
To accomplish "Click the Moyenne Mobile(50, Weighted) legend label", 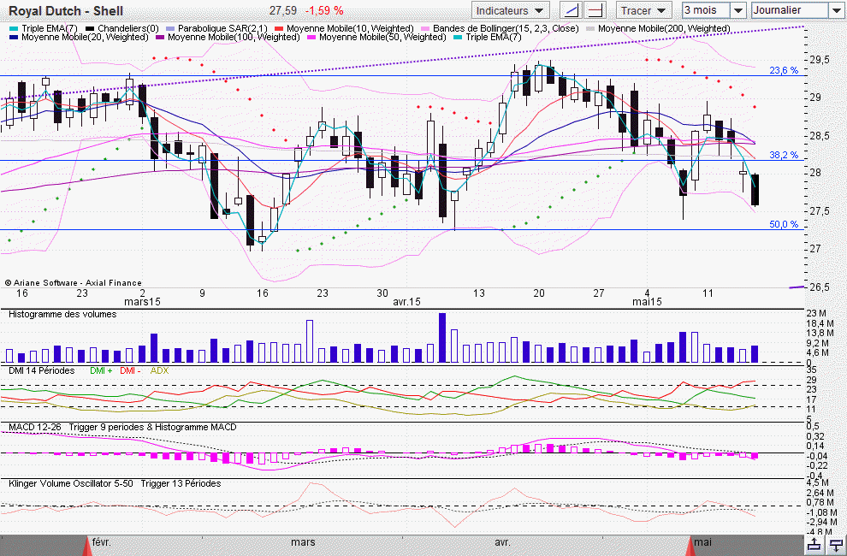I will point(382,38).
